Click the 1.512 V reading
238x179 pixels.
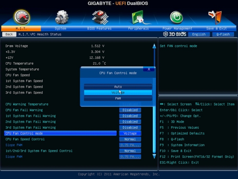[98, 46]
